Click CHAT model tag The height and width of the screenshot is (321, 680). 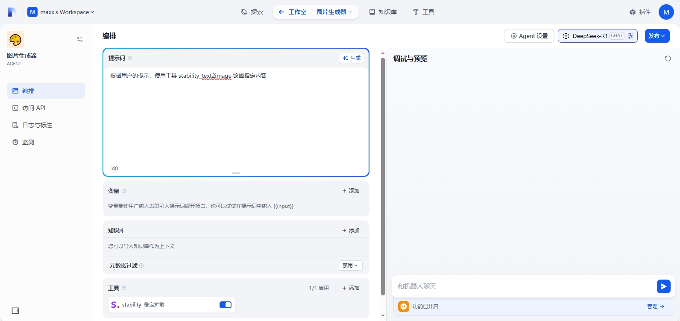[x=617, y=36]
